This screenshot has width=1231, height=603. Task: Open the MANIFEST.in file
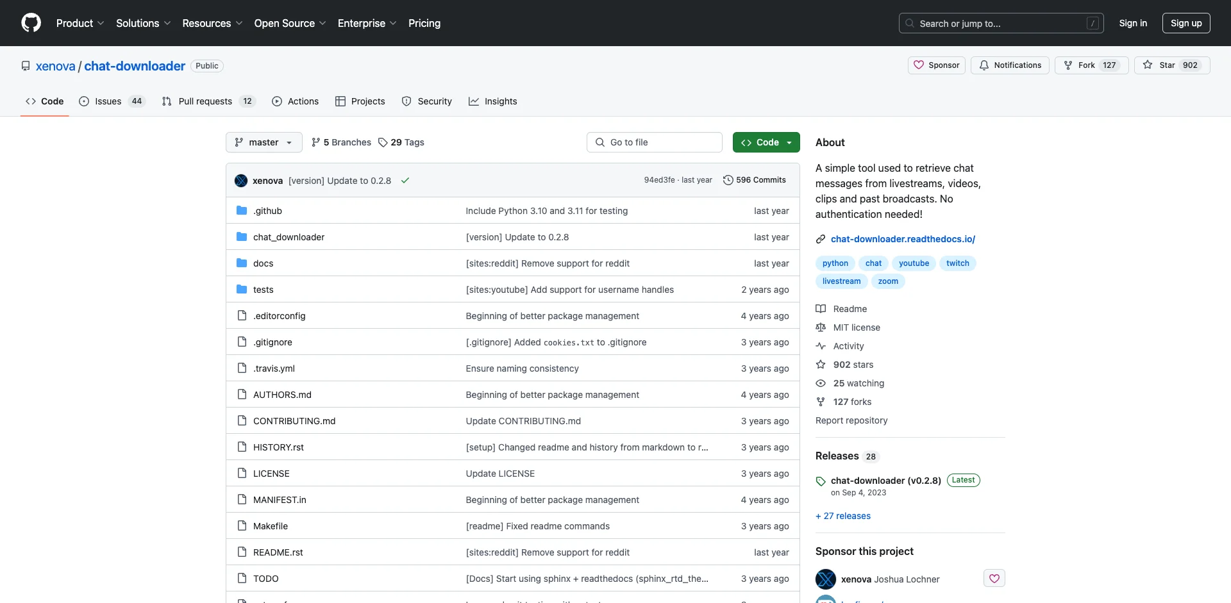pyautogui.click(x=280, y=500)
